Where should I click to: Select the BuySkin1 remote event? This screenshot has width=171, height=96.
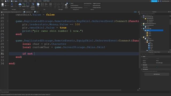[x=150, y=22]
